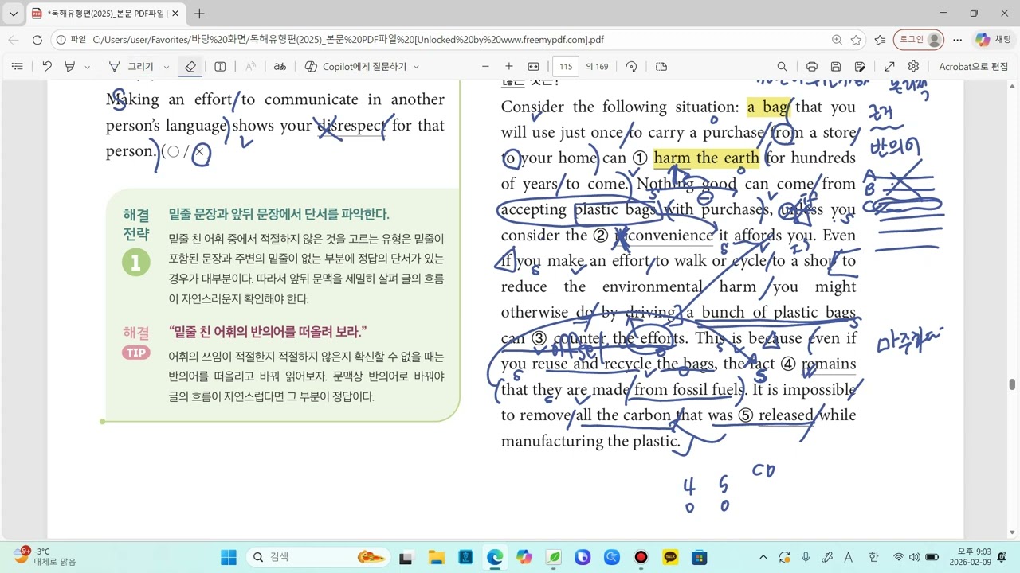
Task: Open highlight color dropdown arrow
Action: coord(87,67)
